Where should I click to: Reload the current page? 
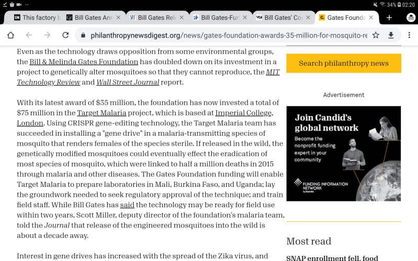click(x=65, y=35)
